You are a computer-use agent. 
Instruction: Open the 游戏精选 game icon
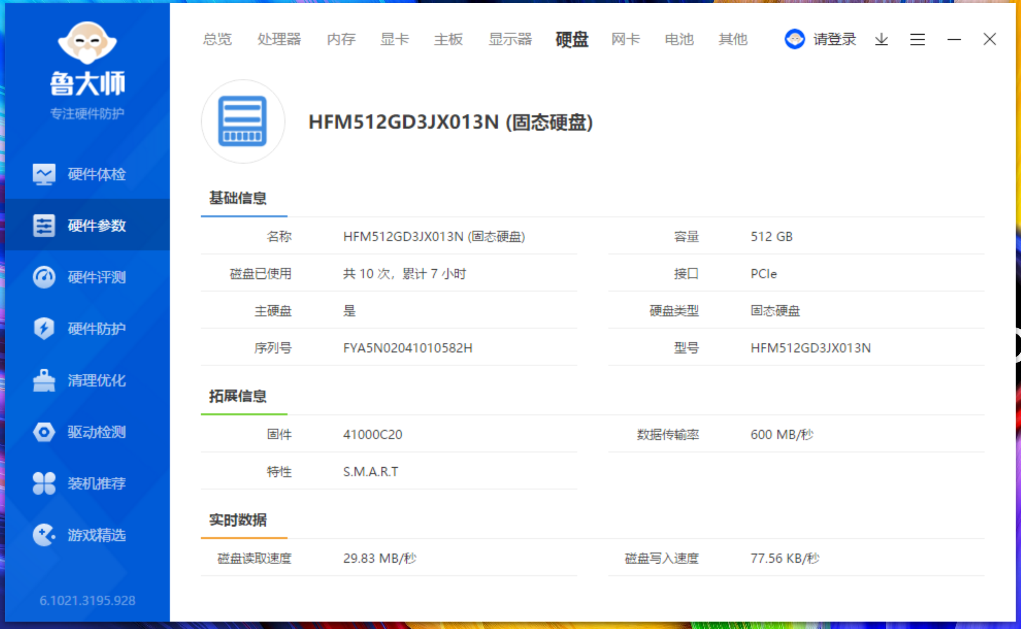(x=44, y=535)
